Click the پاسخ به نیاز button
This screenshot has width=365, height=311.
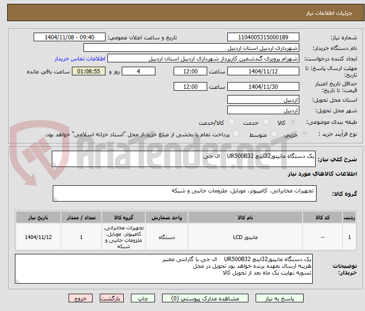coord(279,298)
